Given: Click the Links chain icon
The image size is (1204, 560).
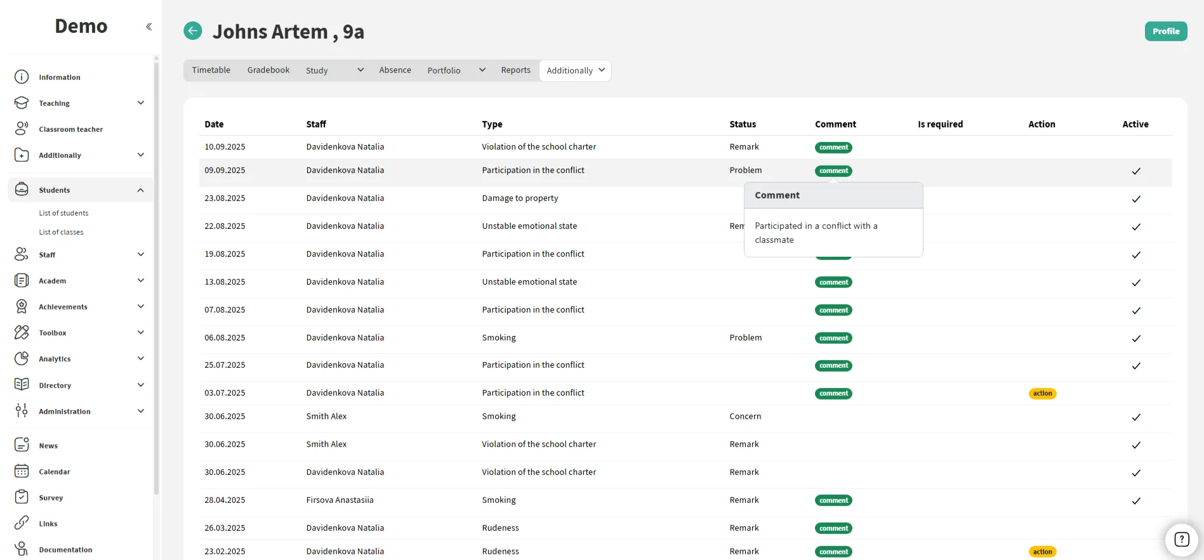Looking at the screenshot, I should tap(22, 523).
